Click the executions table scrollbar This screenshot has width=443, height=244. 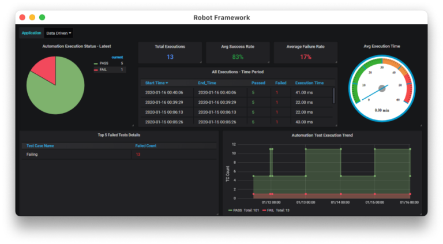coord(334,96)
